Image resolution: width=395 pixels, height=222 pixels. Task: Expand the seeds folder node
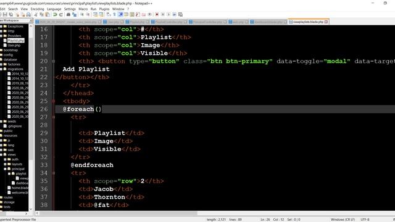coord(1,121)
